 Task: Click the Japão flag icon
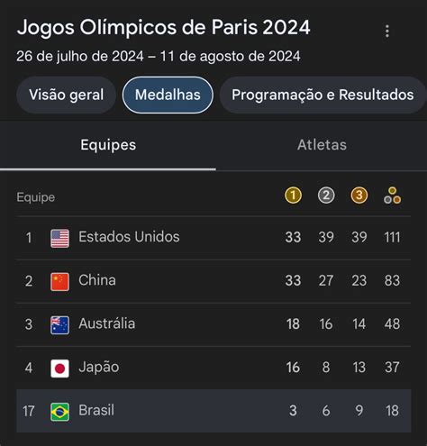click(x=59, y=369)
